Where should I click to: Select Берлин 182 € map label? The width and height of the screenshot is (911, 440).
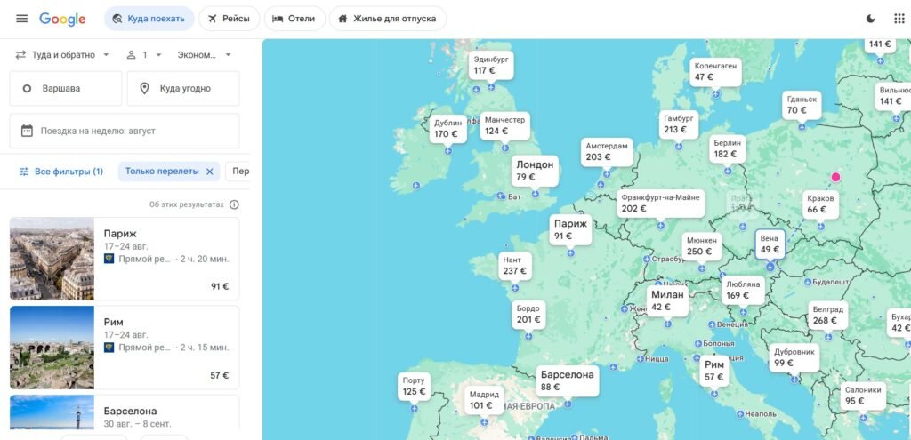[728, 149]
